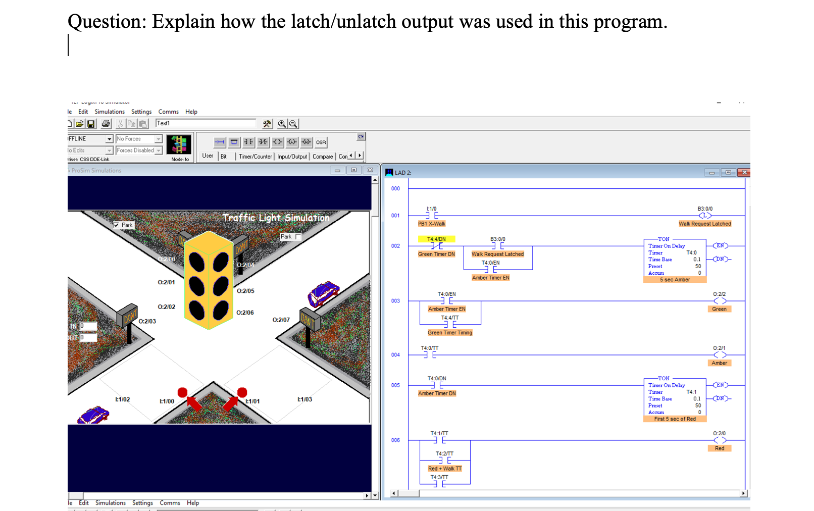Select the Output Latch (OTL) instruction icon
The image size is (814, 511).
coord(292,142)
